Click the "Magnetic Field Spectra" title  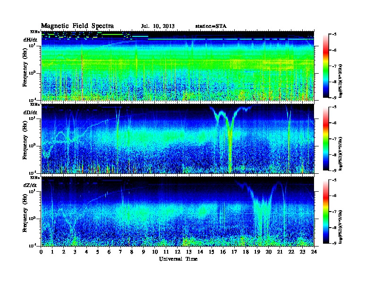(x=77, y=26)
